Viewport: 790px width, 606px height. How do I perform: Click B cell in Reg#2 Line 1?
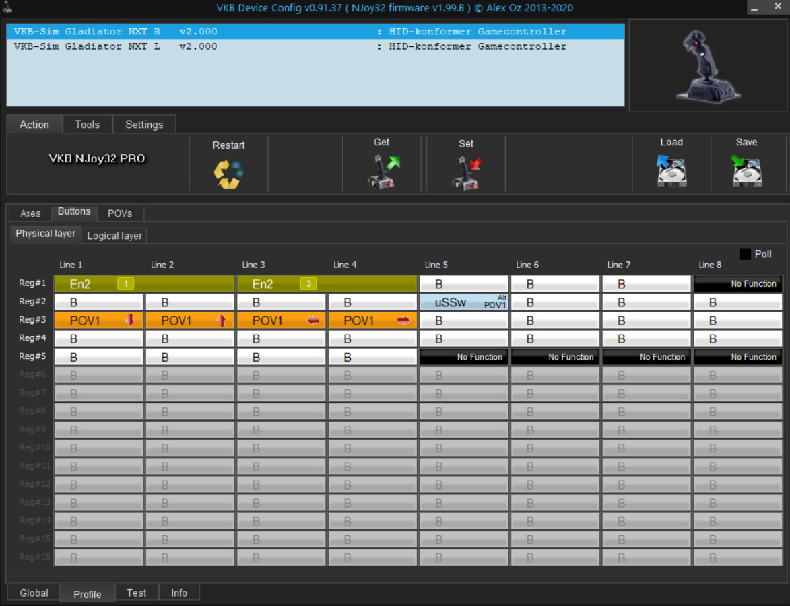99,302
